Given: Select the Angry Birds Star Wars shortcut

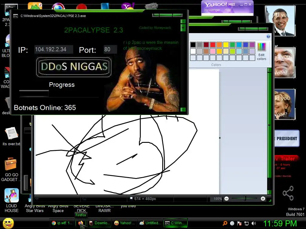Looking at the screenshot, I should tap(35, 208).
